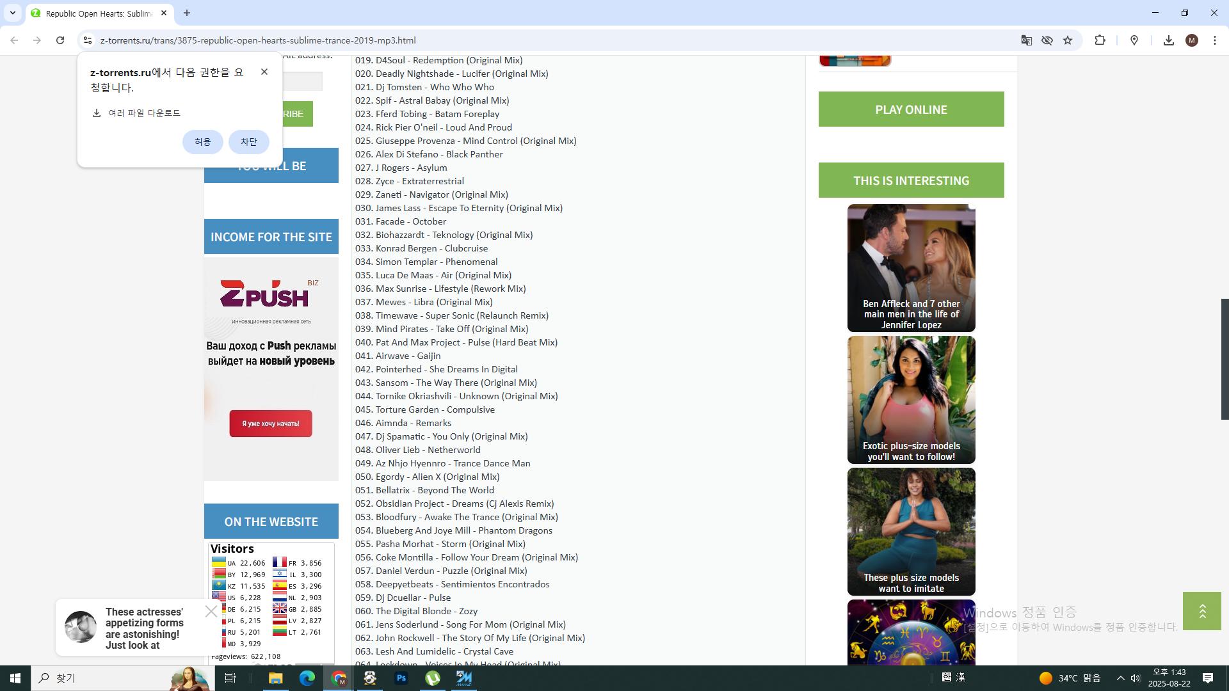The image size is (1229, 691).
Task: Click THIS IS INTERESTING green header
Action: 911,180
